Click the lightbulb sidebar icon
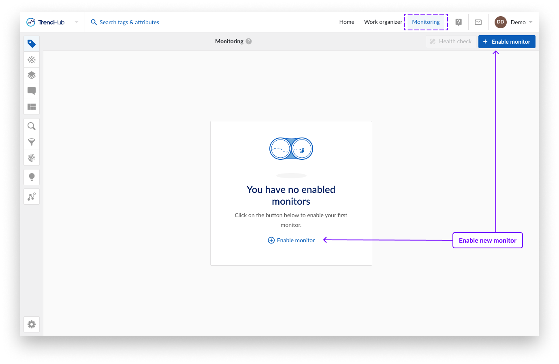This screenshot has width=559, height=364. point(32,177)
